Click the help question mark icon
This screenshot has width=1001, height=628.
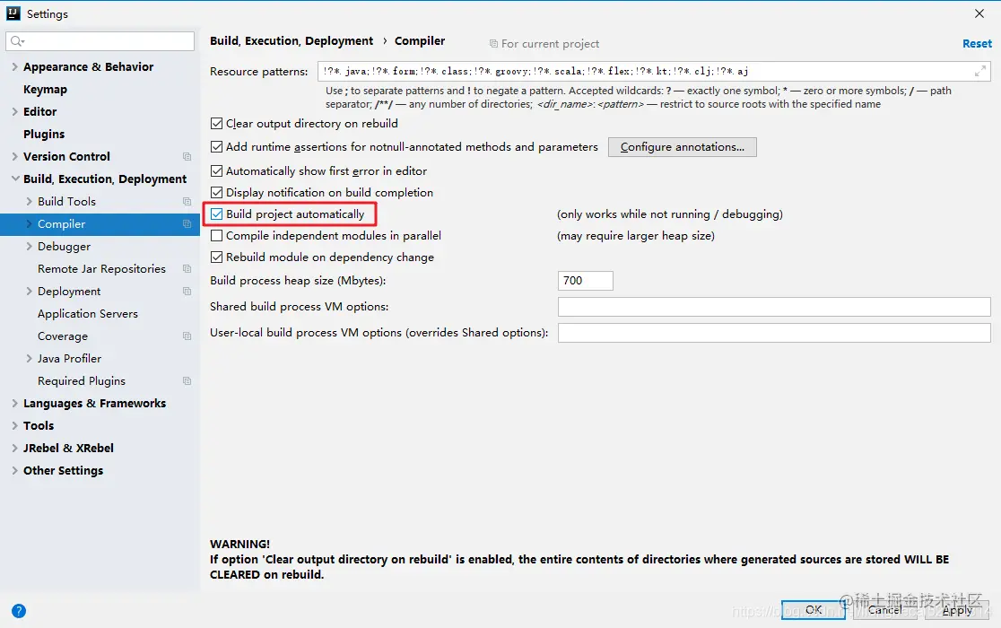[19, 611]
